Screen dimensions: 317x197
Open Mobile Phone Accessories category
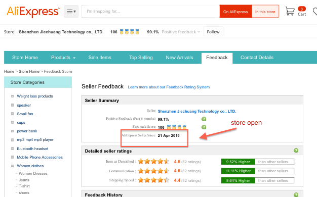(x=39, y=157)
